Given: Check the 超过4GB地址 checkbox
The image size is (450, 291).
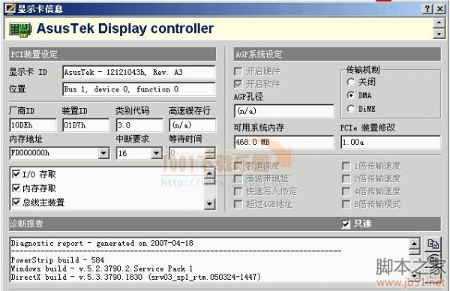Looking at the screenshot, I should pos(238,204).
